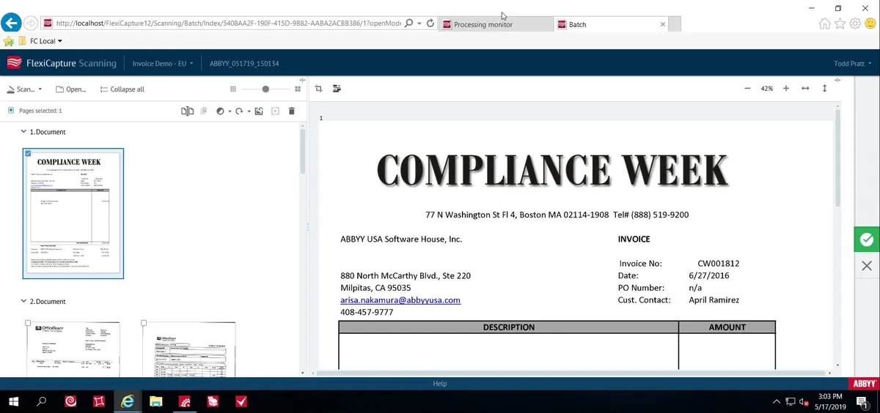Open the Windows Start menu
880x413 pixels.
coord(13,401)
